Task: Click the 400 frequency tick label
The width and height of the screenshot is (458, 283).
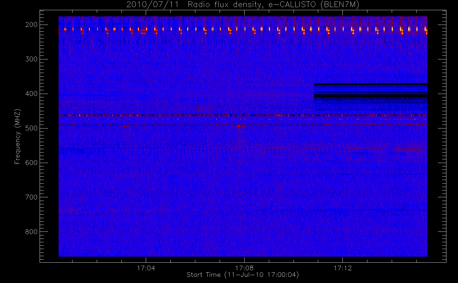Action: 31,94
